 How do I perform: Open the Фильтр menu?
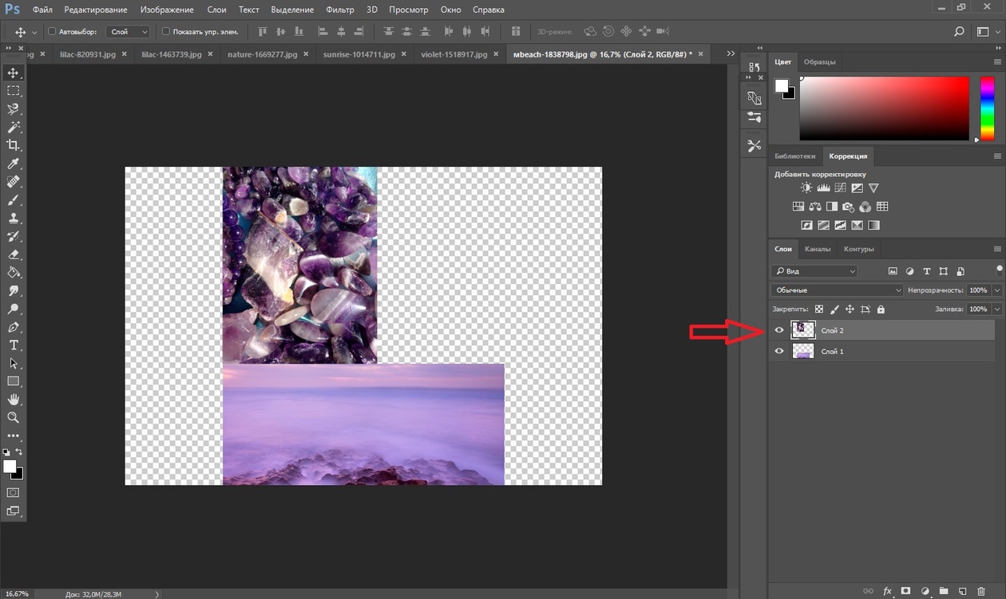tap(340, 10)
